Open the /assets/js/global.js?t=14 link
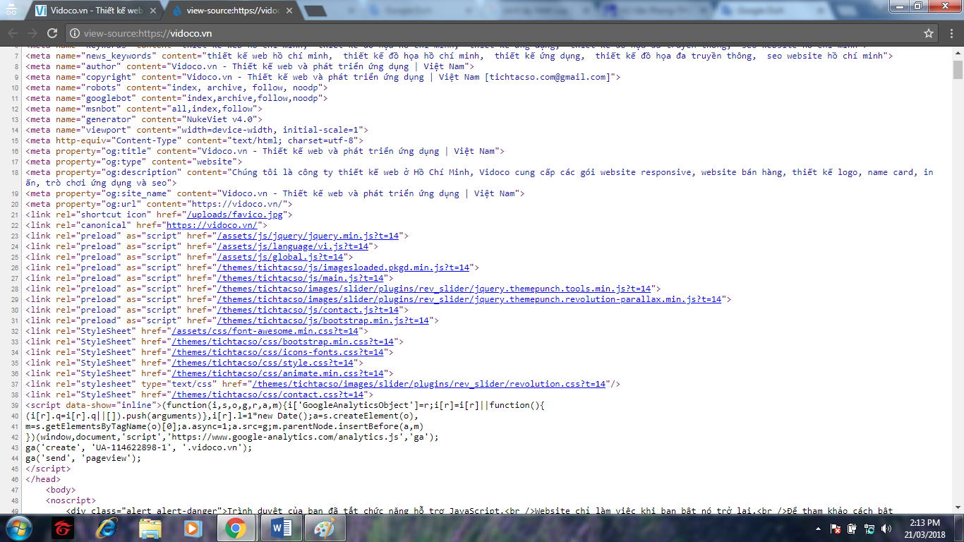This screenshot has height=542, width=964. [x=281, y=257]
